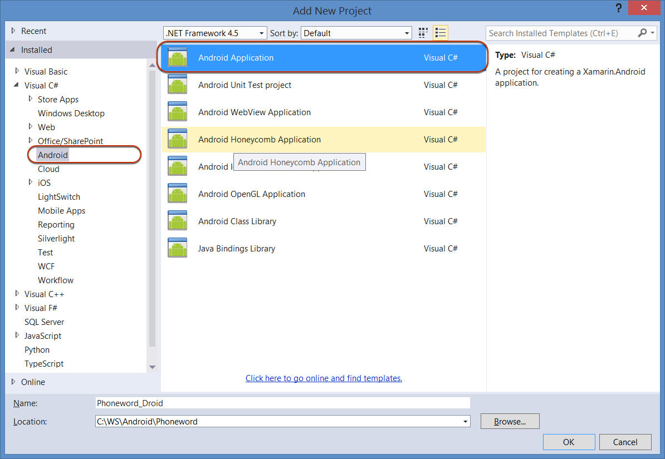This screenshot has height=459, width=665.
Task: Expand the Online section
Action: (x=13, y=382)
